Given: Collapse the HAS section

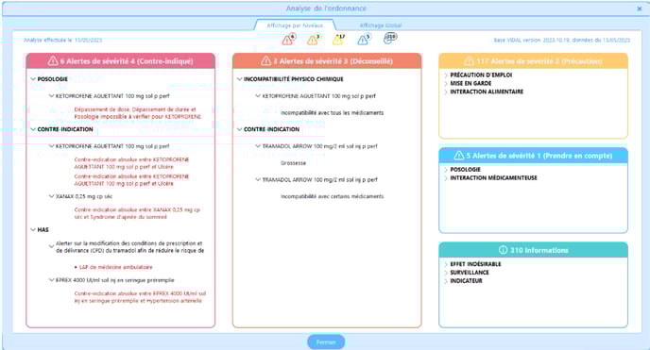Looking at the screenshot, I should click(x=33, y=229).
